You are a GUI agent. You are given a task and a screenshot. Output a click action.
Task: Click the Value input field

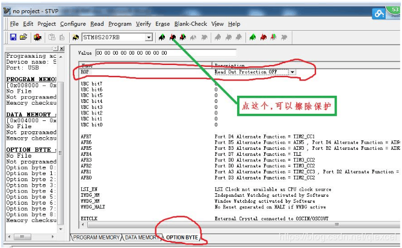click(166, 53)
